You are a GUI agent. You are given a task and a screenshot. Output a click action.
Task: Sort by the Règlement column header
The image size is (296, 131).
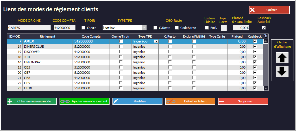pyautogui.click(x=47, y=36)
